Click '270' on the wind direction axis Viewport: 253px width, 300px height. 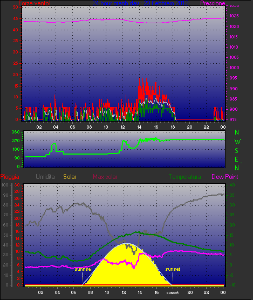(16, 141)
